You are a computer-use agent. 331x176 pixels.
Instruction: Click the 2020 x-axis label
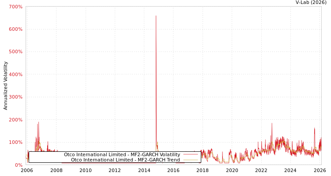232,170
